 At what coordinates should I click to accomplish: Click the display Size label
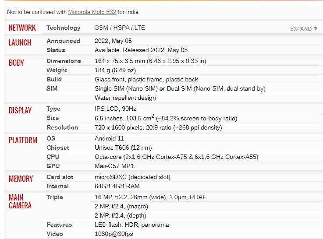point(53,118)
